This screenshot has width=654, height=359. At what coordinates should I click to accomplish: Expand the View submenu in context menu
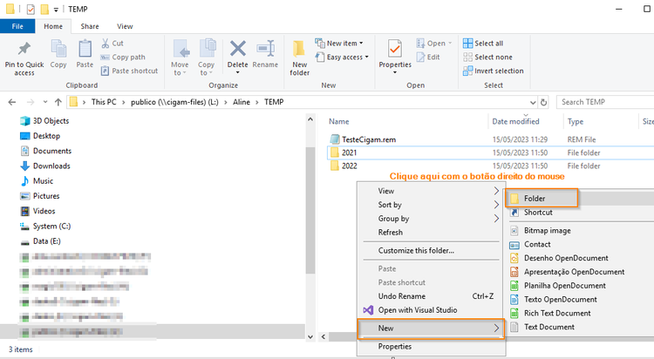(x=432, y=191)
